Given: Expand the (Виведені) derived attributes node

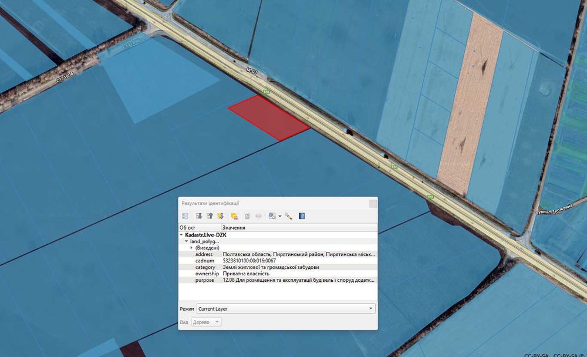Looking at the screenshot, I should tap(192, 248).
